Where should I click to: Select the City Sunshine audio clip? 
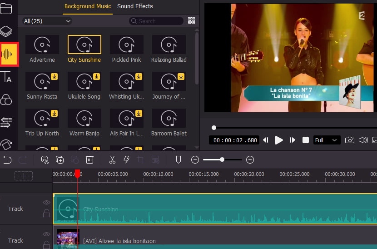point(215,209)
